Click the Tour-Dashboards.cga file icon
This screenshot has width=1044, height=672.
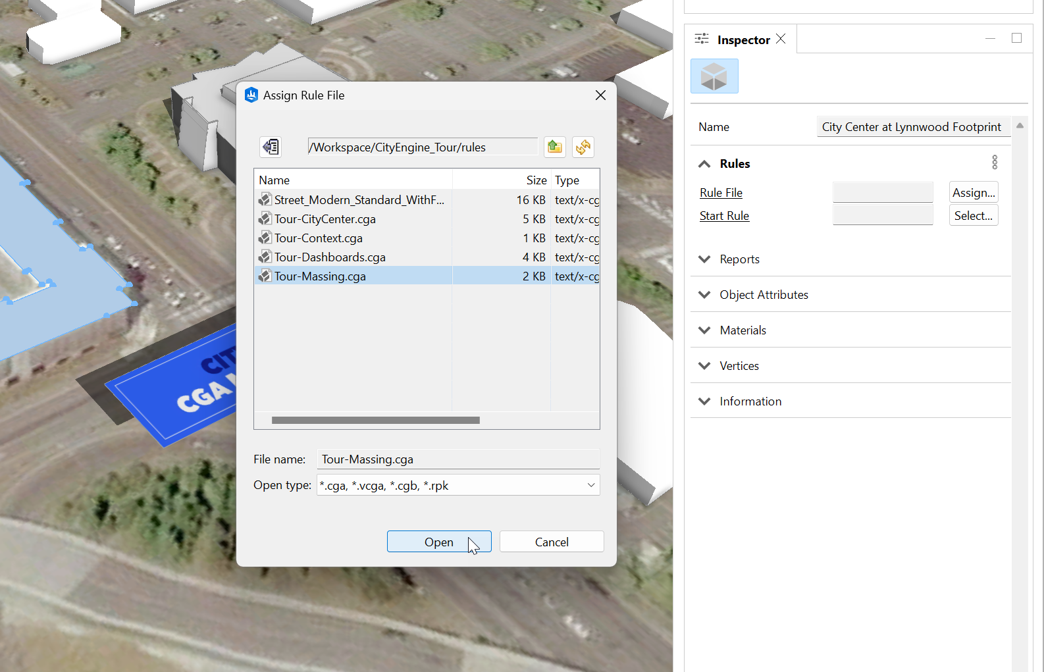pyautogui.click(x=265, y=257)
